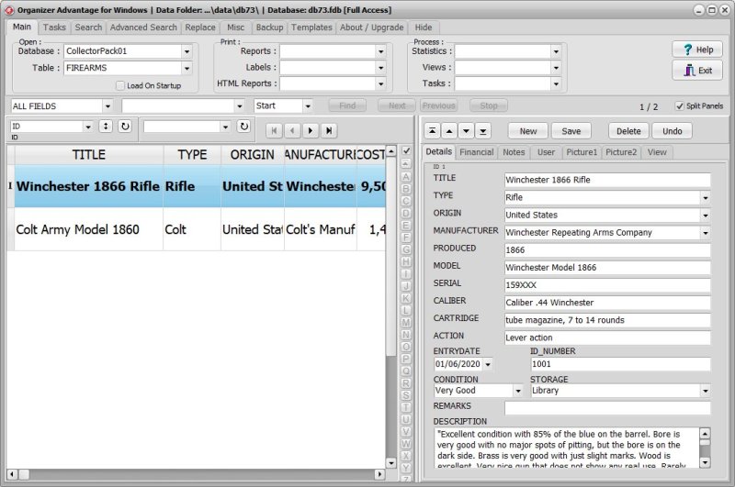Switch to the Financial details tab
The image size is (735, 487).
click(x=476, y=152)
